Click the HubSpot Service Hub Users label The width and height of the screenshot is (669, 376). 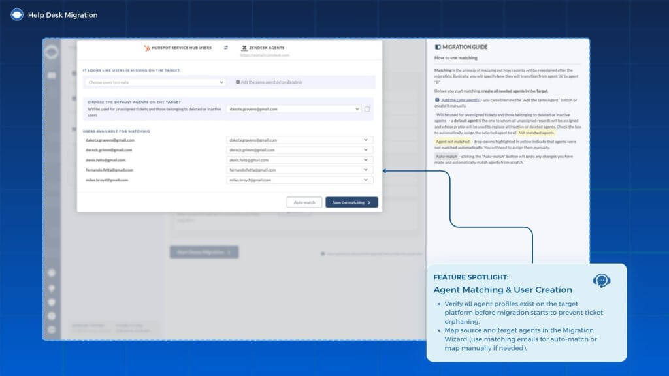click(182, 48)
